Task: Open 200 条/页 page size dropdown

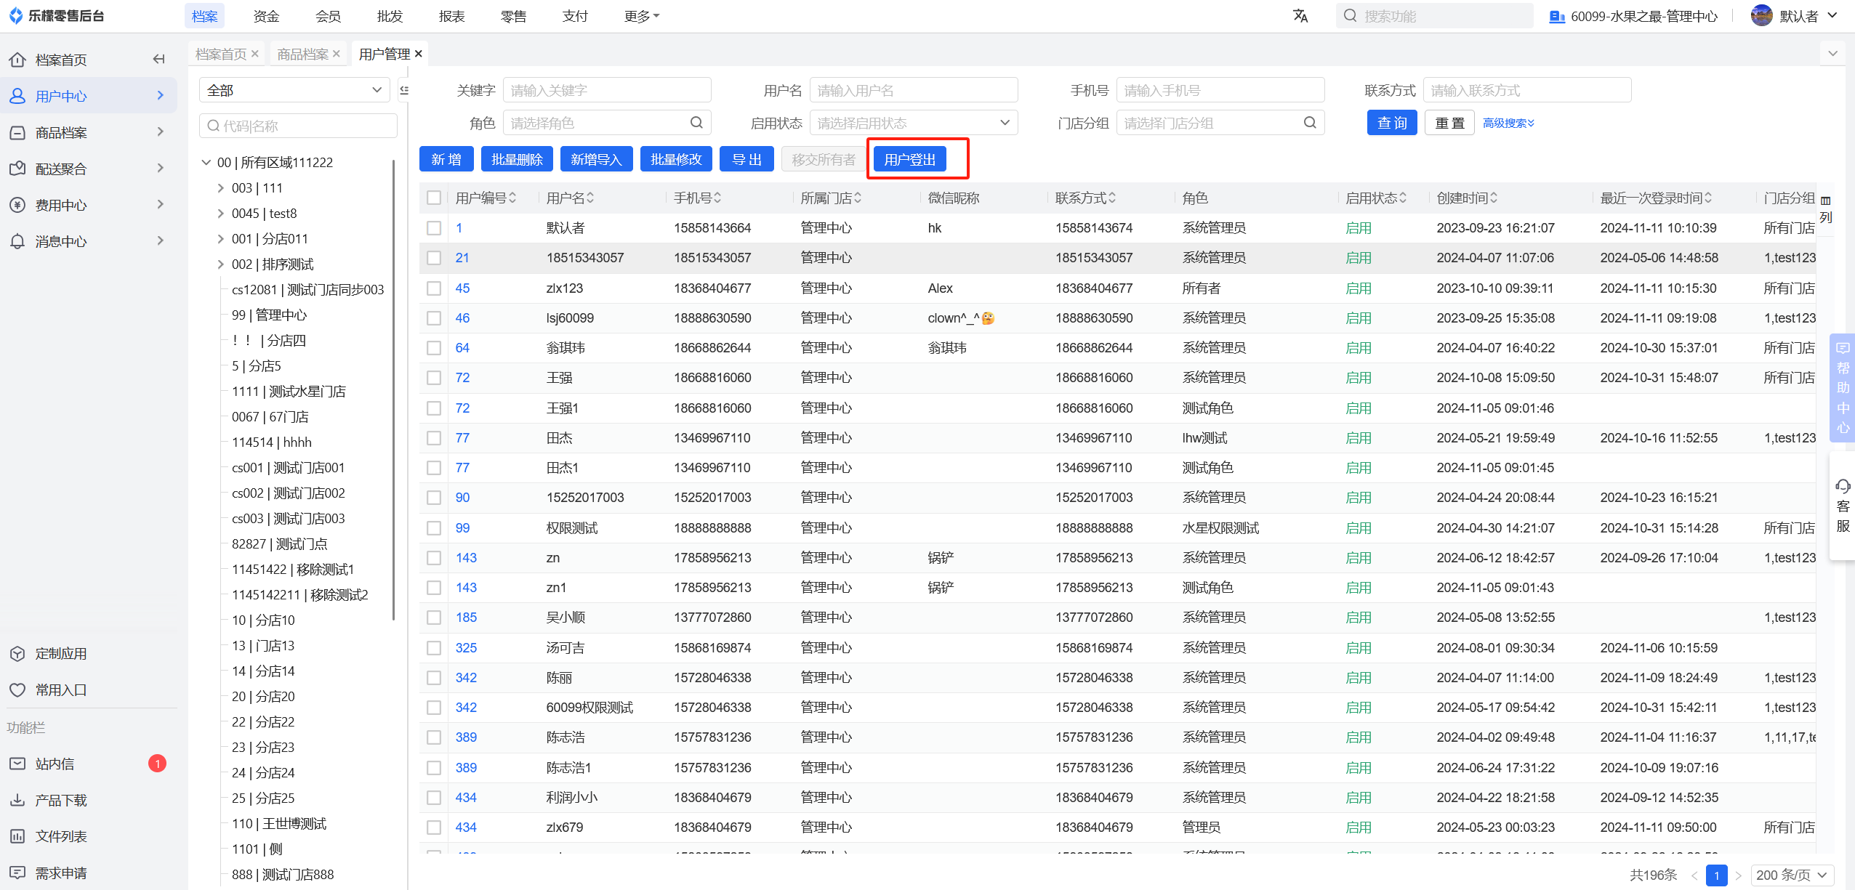Action: [x=1792, y=875]
